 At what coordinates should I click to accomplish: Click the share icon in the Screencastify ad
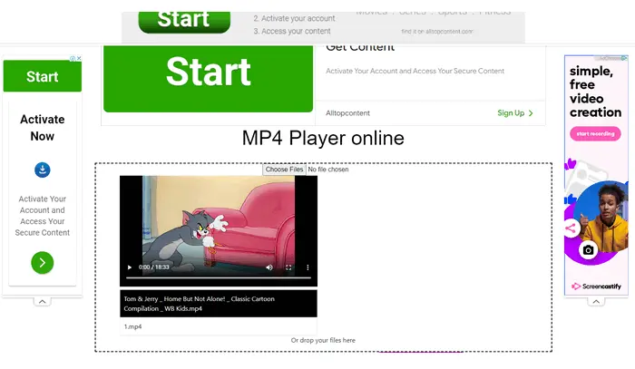pos(571,228)
